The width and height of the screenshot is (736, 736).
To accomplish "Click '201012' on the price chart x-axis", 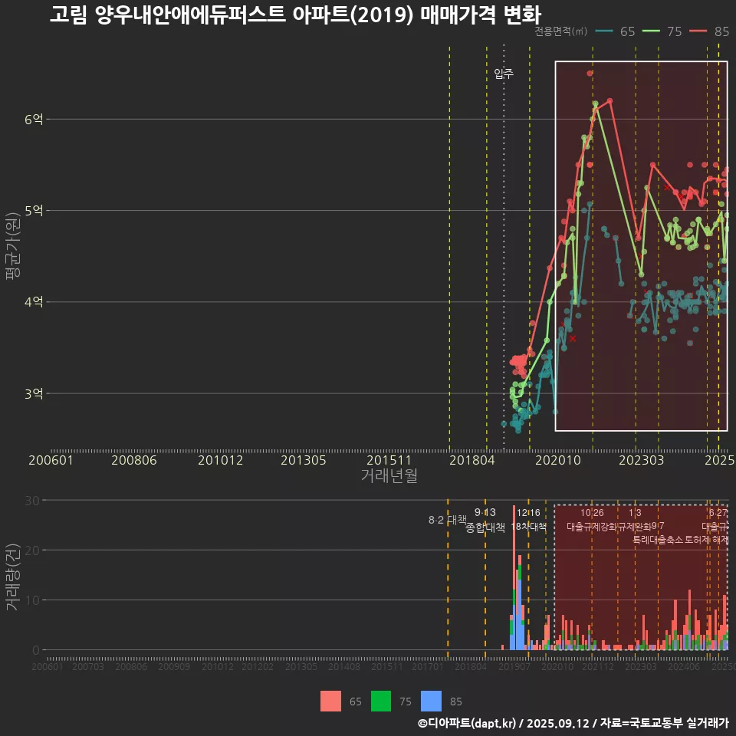I will pos(220,460).
